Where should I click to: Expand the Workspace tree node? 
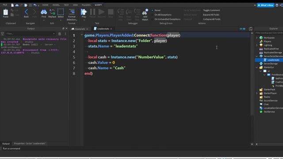[257, 38]
